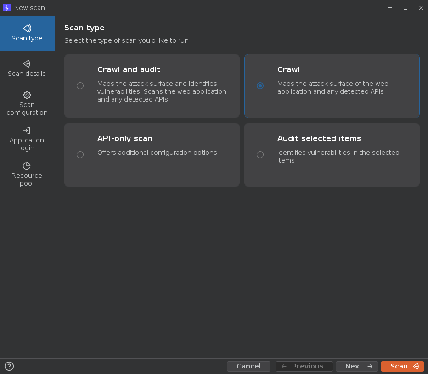Click the Application login arrow icon
Image resolution: width=428 pixels, height=374 pixels.
(x=27, y=130)
